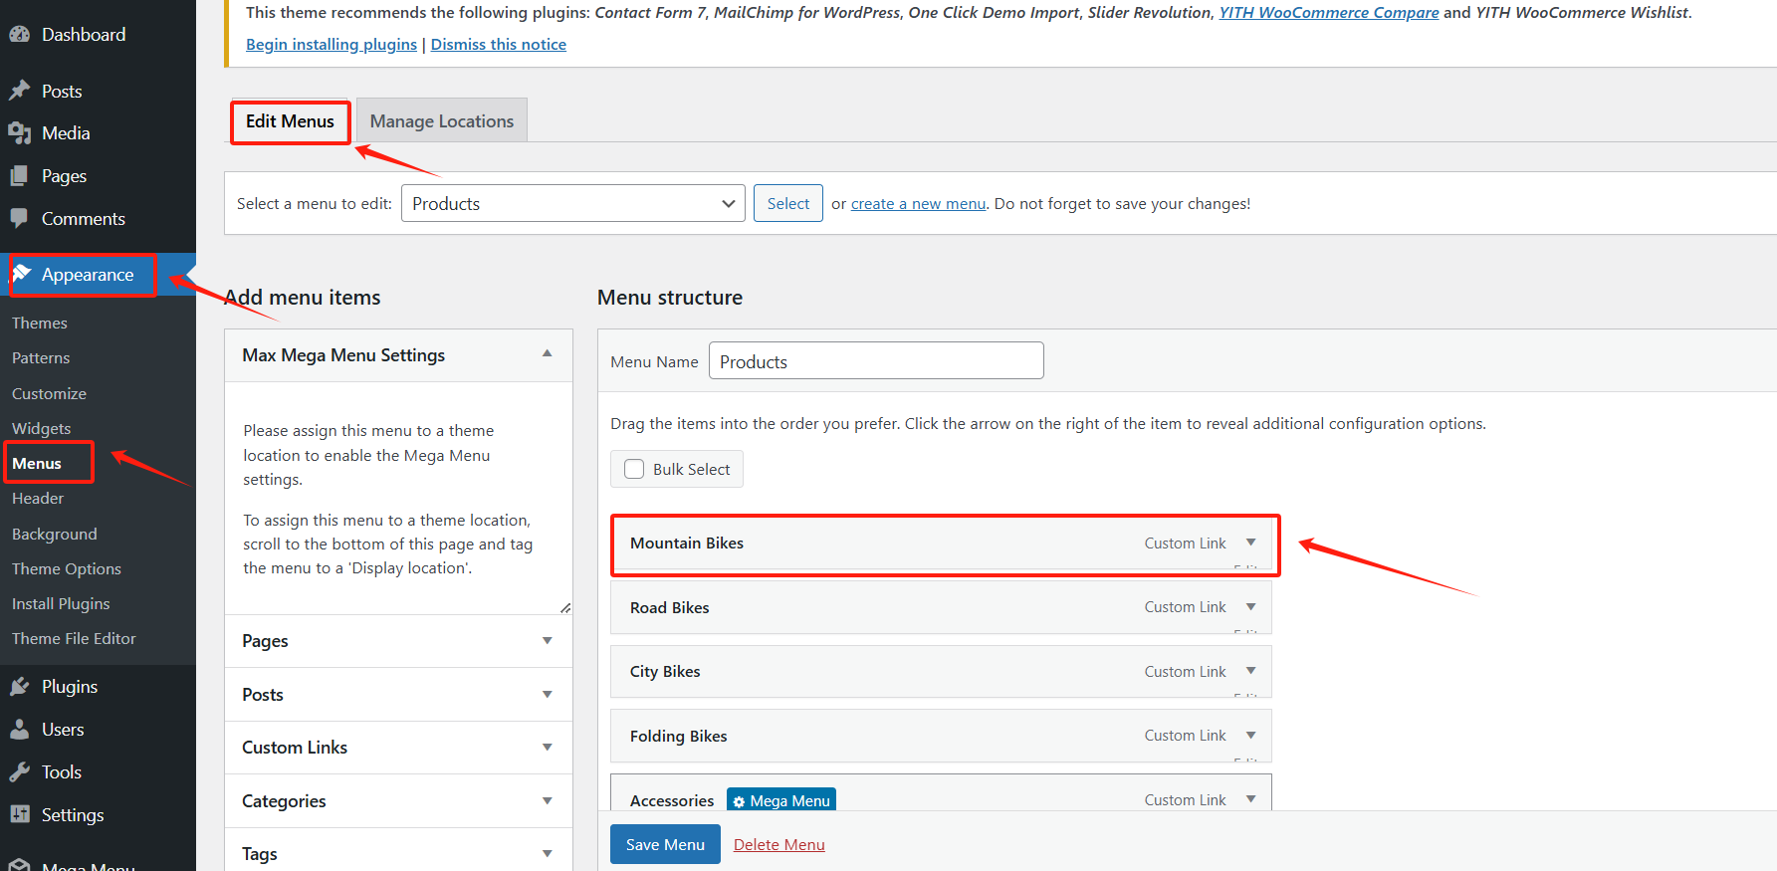Image resolution: width=1777 pixels, height=871 pixels.
Task: Collapse the Max Mega Menu Settings panel
Action: pyautogui.click(x=547, y=354)
